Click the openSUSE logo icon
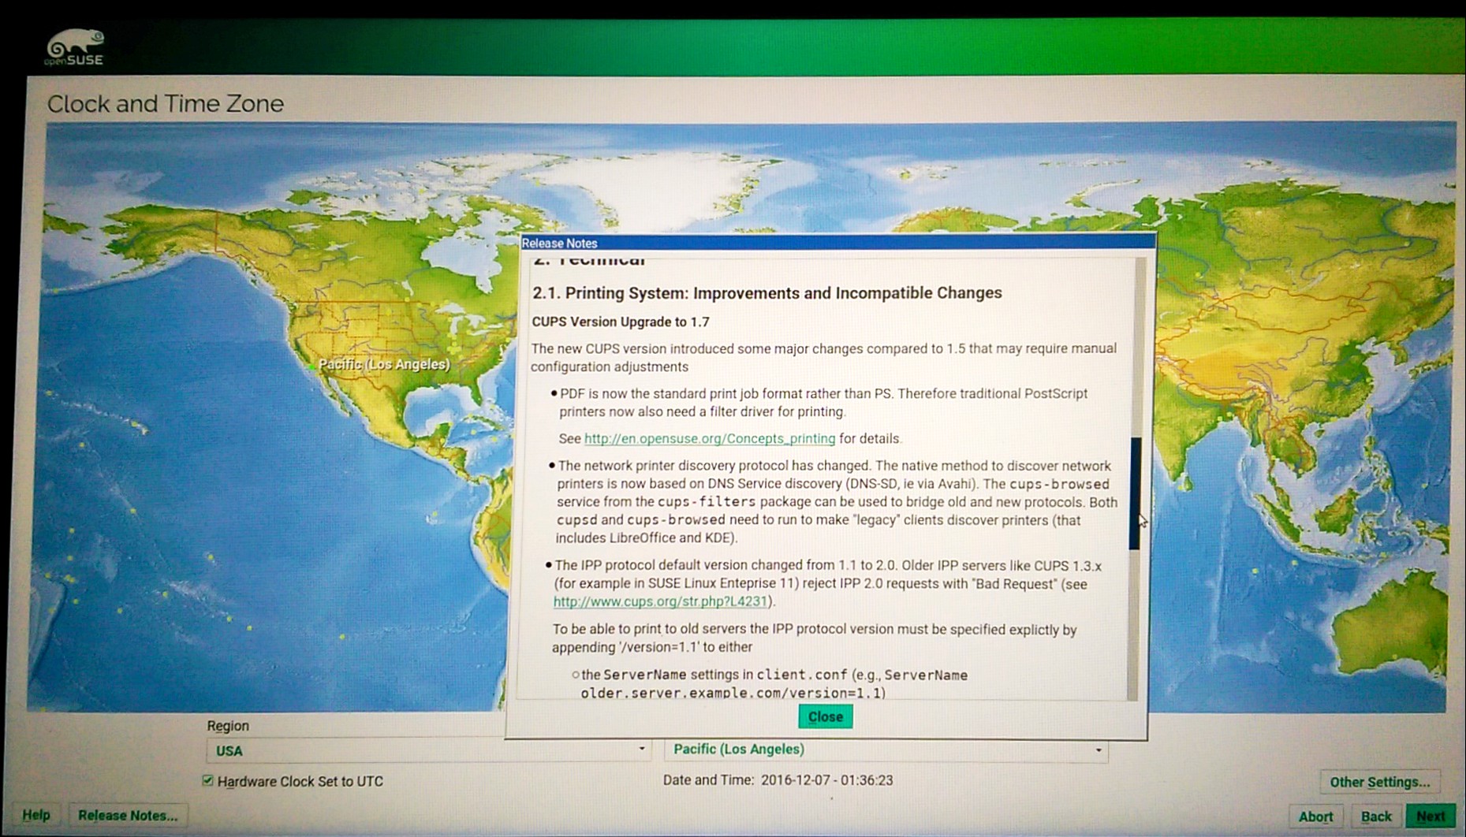 [75, 47]
